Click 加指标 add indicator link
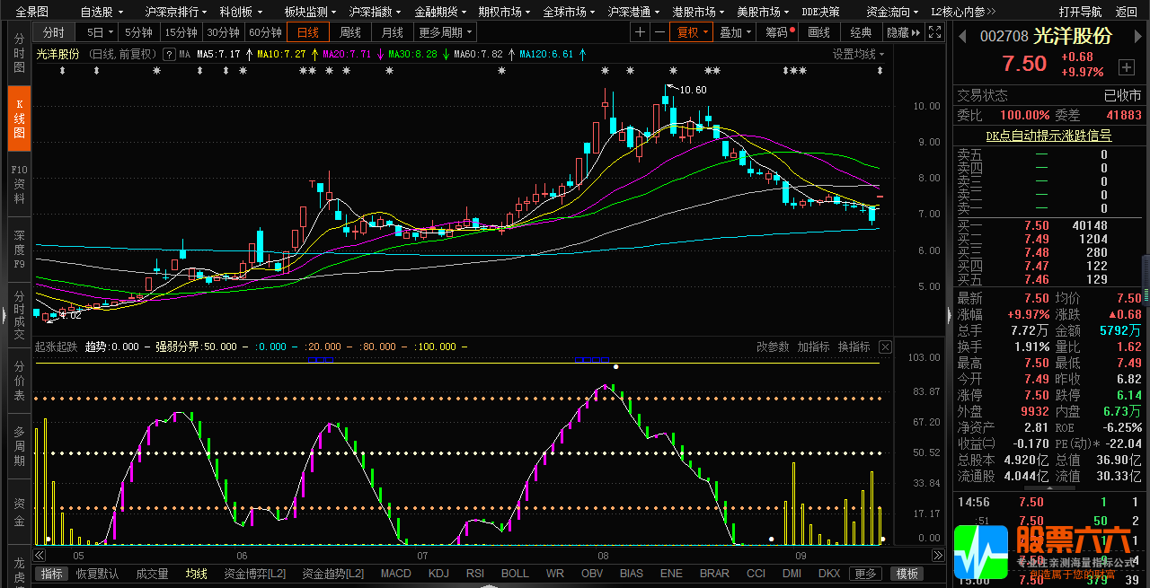The width and height of the screenshot is (1150, 588). click(814, 347)
